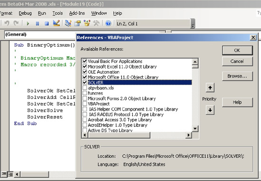Open Object Browser toolbar icon
The width and height of the screenshot is (261, 181).
tap(87, 23)
